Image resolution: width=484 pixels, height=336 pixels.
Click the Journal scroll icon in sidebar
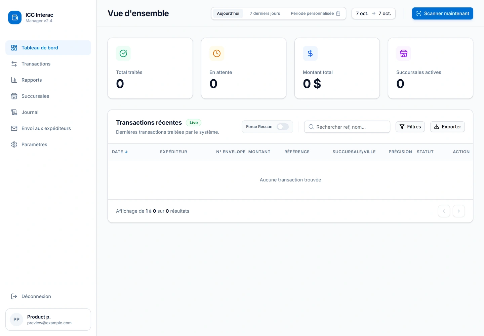pos(14,112)
